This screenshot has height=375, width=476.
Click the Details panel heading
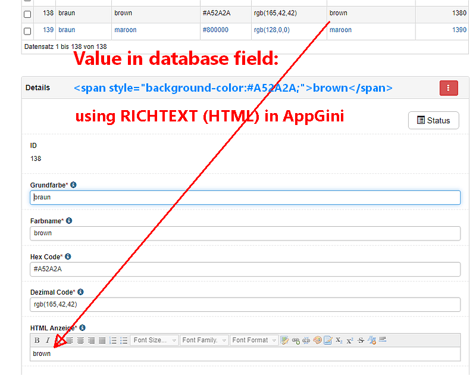tap(37, 87)
